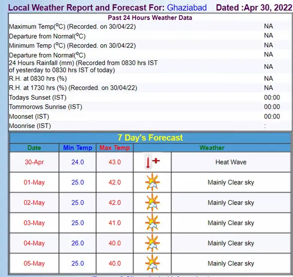Click the Ghaziabad city name in the title
The image size is (293, 277).
(187, 8)
